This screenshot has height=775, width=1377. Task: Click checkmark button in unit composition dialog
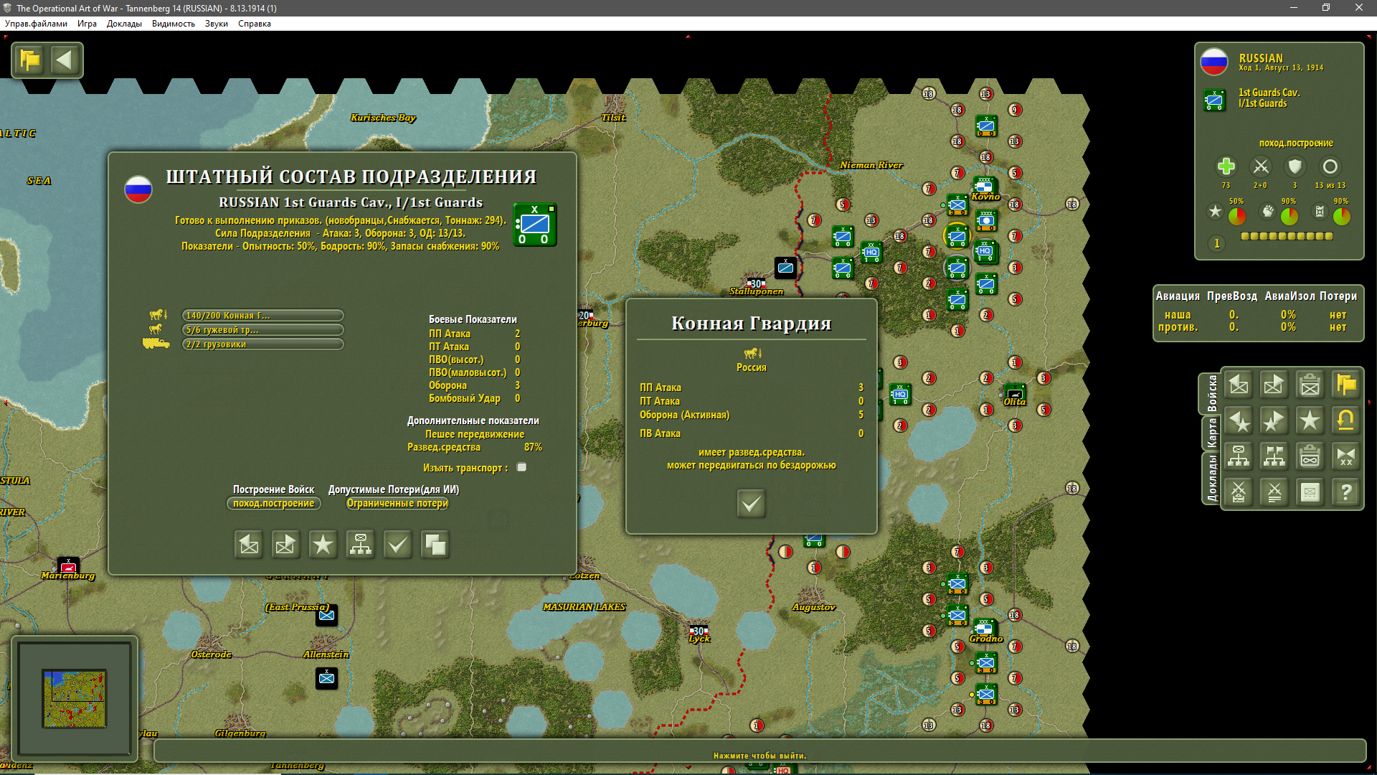point(397,545)
